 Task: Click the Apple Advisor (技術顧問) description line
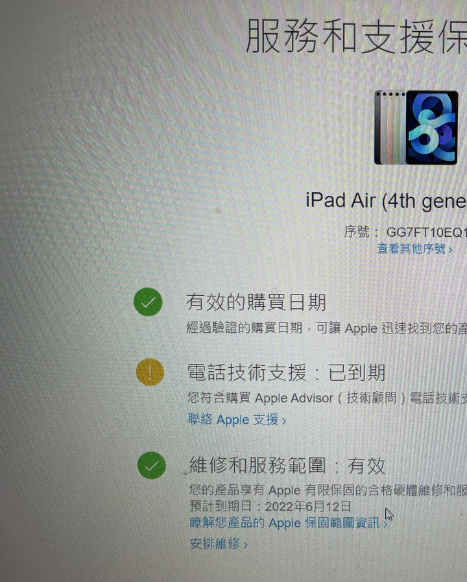(327, 398)
